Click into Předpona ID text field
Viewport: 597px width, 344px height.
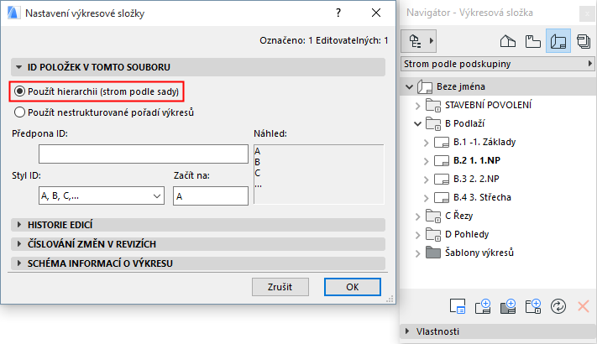point(143,154)
